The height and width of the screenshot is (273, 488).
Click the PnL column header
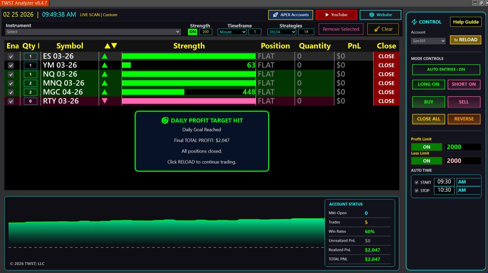tap(354, 46)
